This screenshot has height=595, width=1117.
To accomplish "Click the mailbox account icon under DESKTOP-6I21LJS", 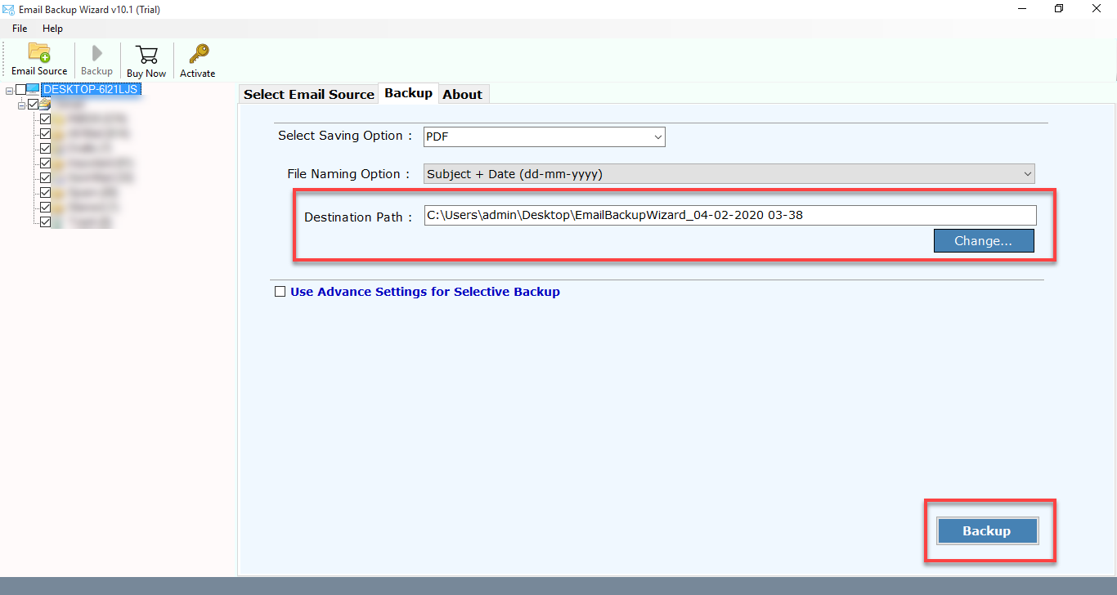I will [46, 105].
